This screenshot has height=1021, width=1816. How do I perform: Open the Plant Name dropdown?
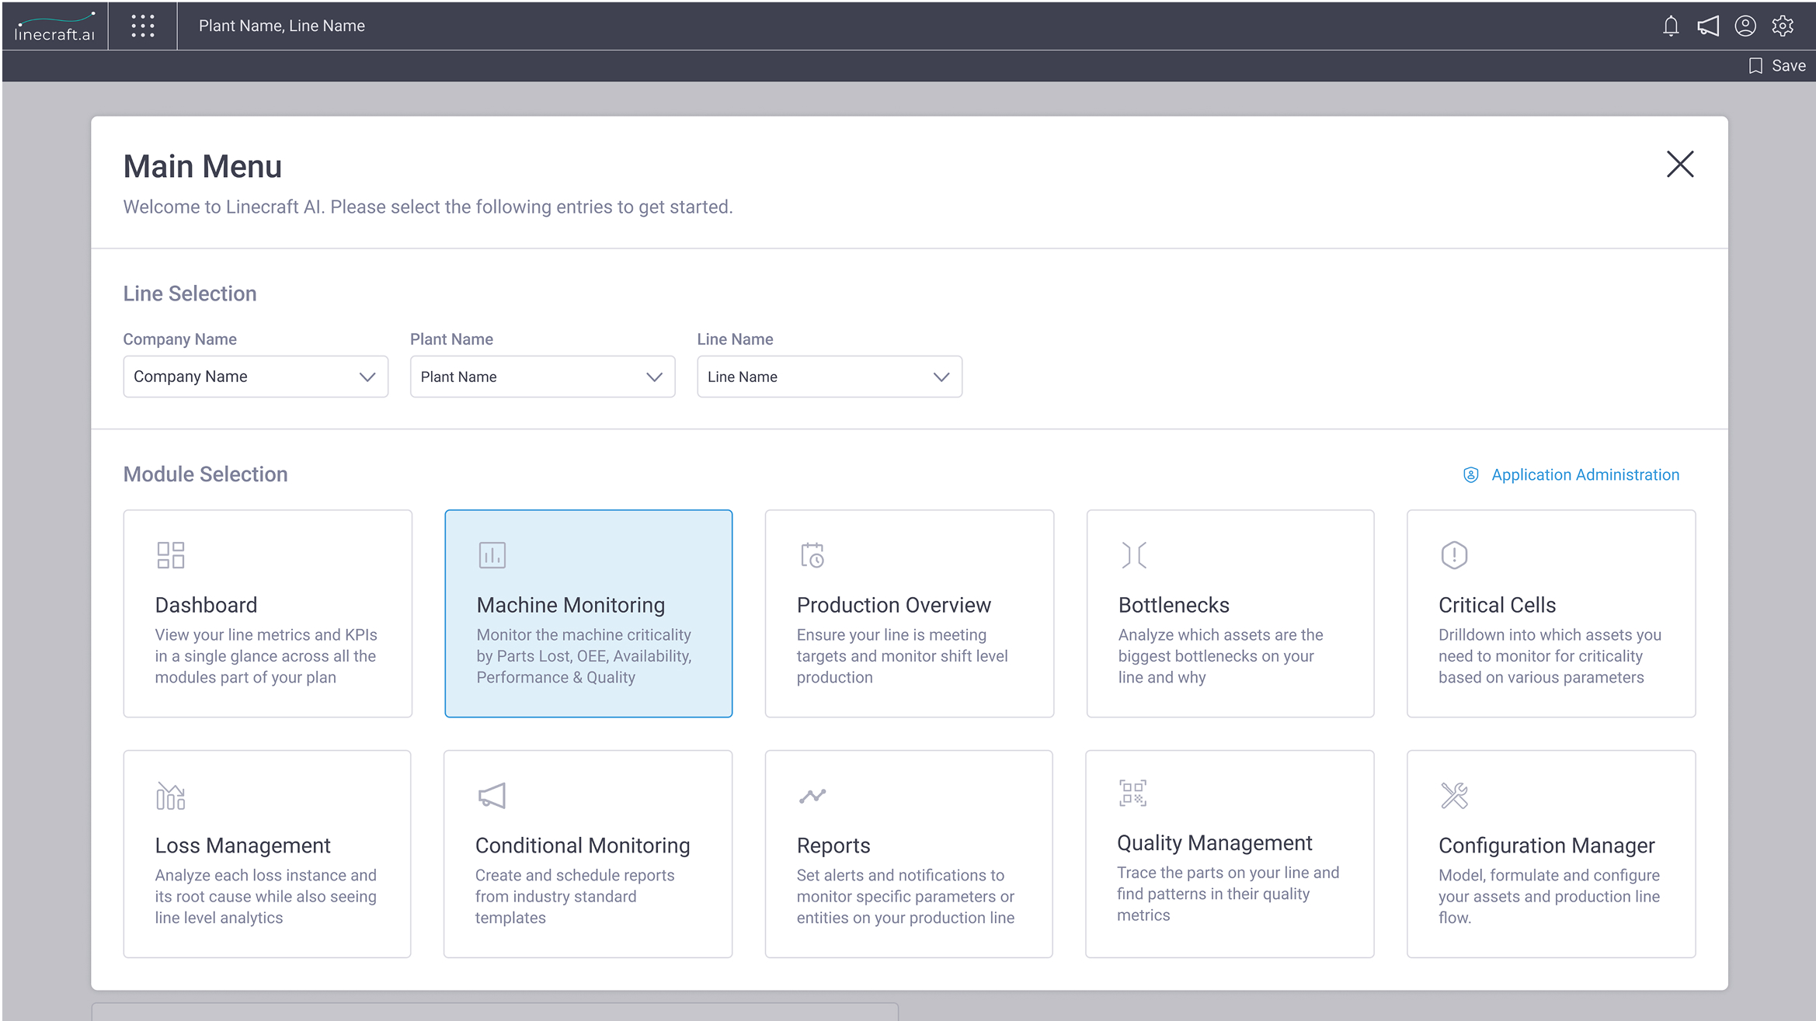coord(542,377)
